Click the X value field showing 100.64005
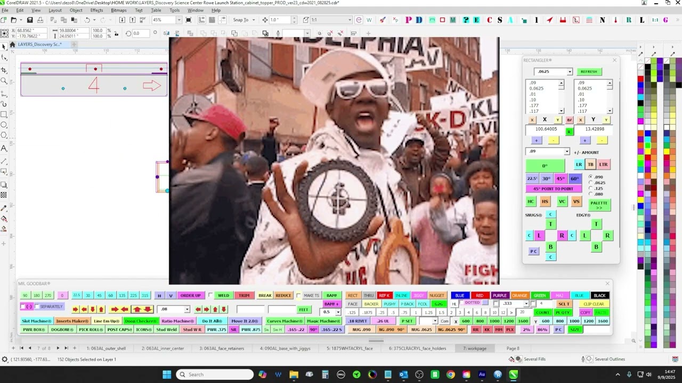682x383 pixels. (x=546, y=129)
